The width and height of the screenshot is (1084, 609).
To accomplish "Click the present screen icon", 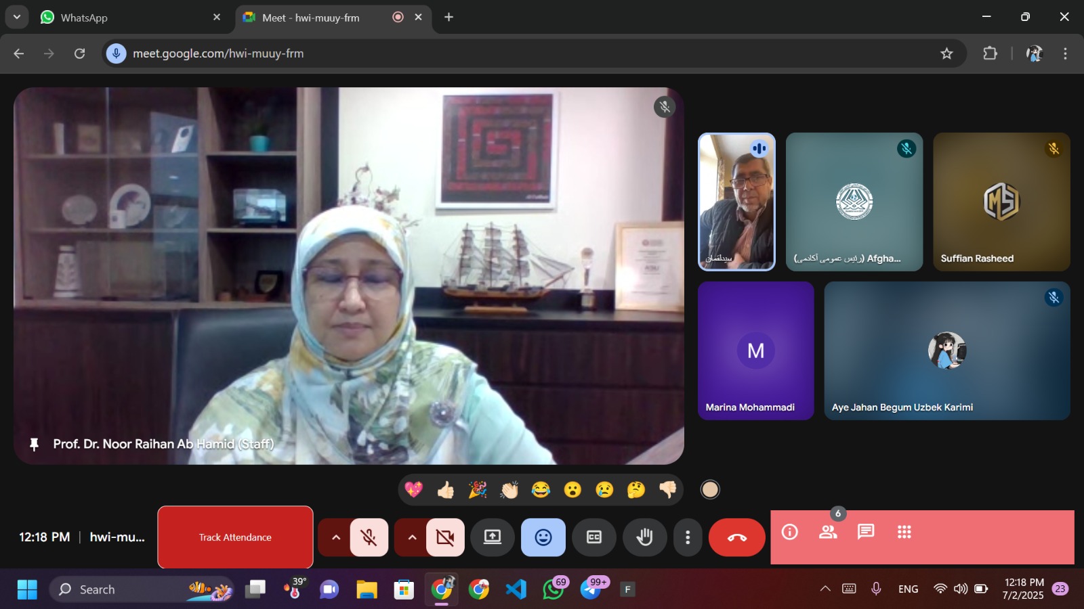I will (493, 537).
